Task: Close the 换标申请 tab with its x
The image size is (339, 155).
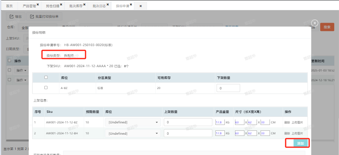Action: pos(131,4)
